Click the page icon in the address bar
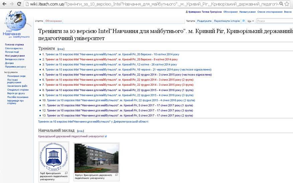Image resolution: width=293 pixels, height=183 pixels. (x=27, y=4)
